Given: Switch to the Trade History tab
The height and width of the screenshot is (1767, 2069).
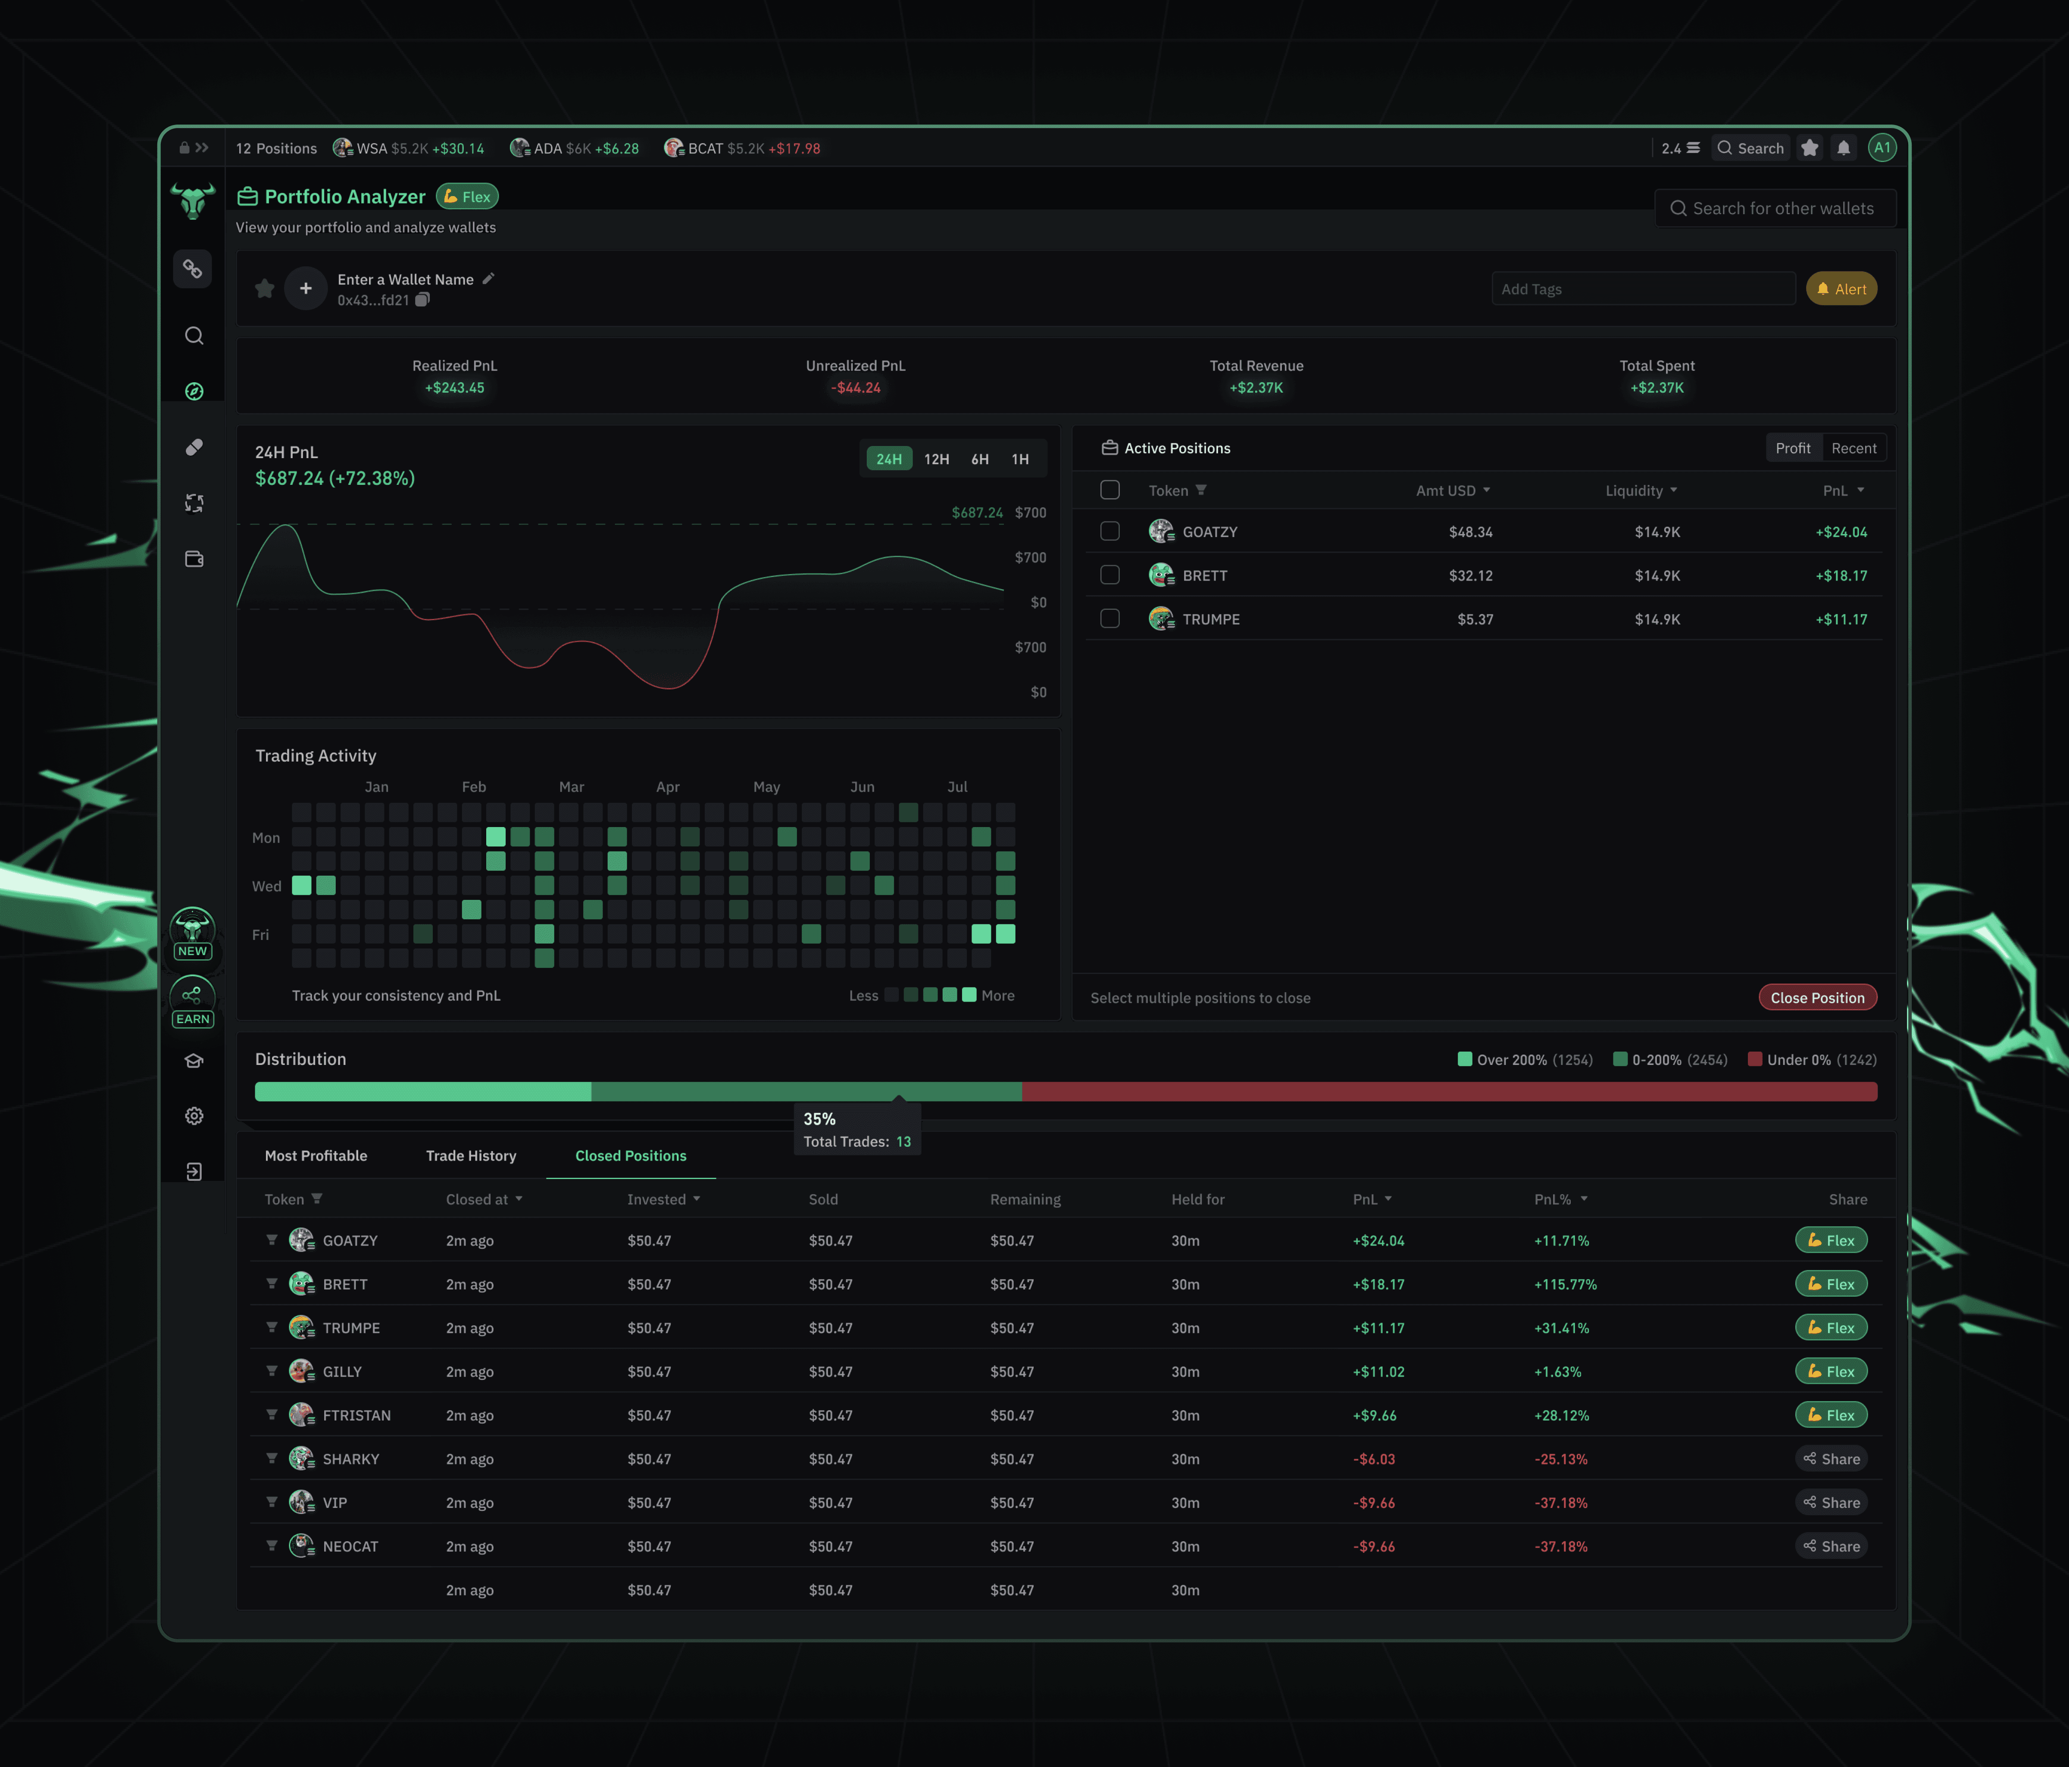Looking at the screenshot, I should [470, 1155].
